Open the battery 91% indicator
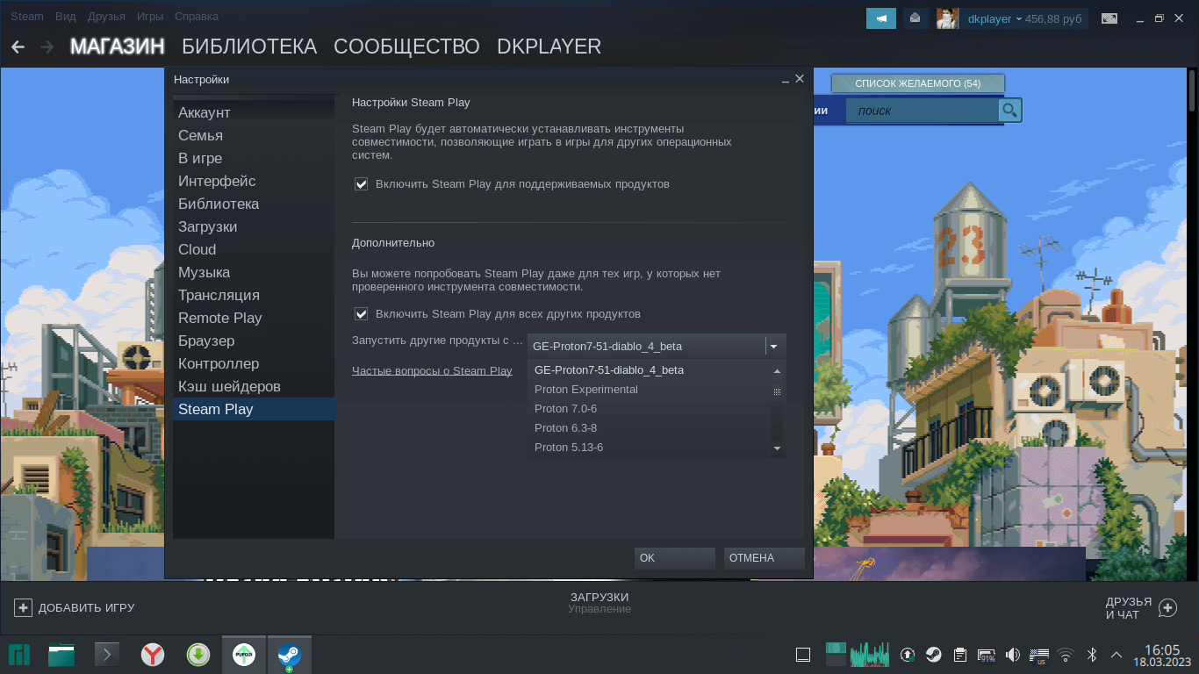 point(987,655)
